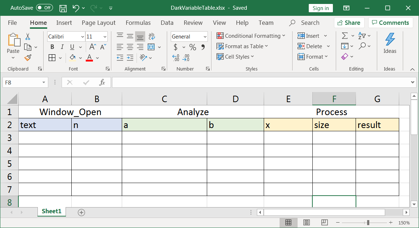Click the Clear eraser icon
Image resolution: width=419 pixels, height=228 pixels.
pos(345,56)
